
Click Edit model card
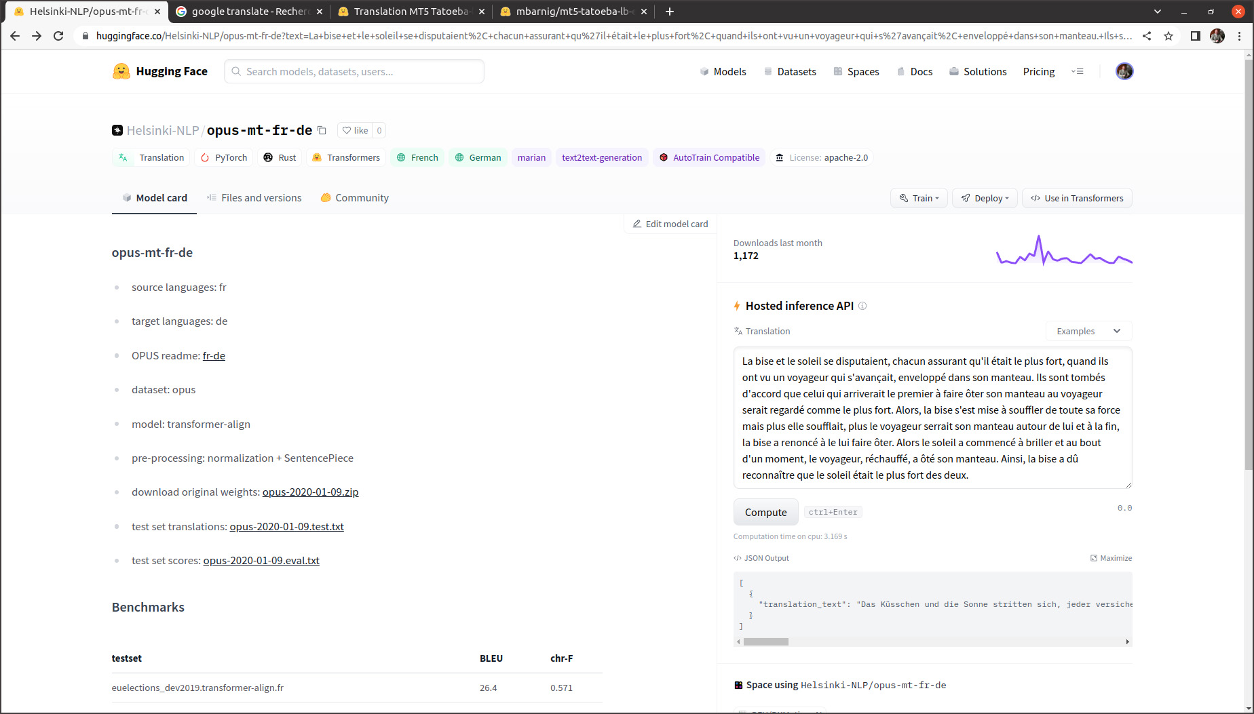point(670,224)
